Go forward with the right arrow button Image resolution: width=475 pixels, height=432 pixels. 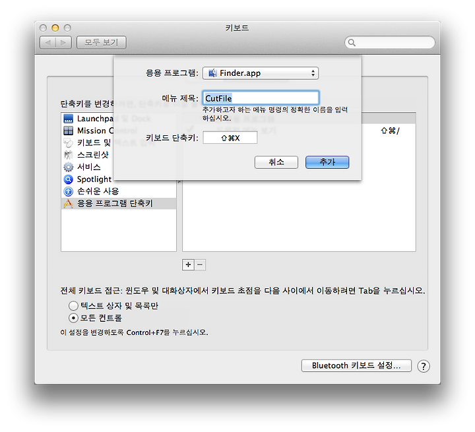pos(63,42)
